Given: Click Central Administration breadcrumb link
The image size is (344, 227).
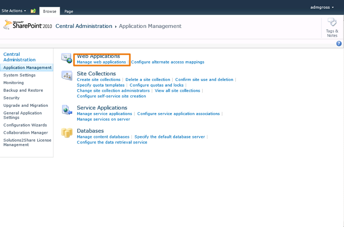Looking at the screenshot, I should point(84,26).
